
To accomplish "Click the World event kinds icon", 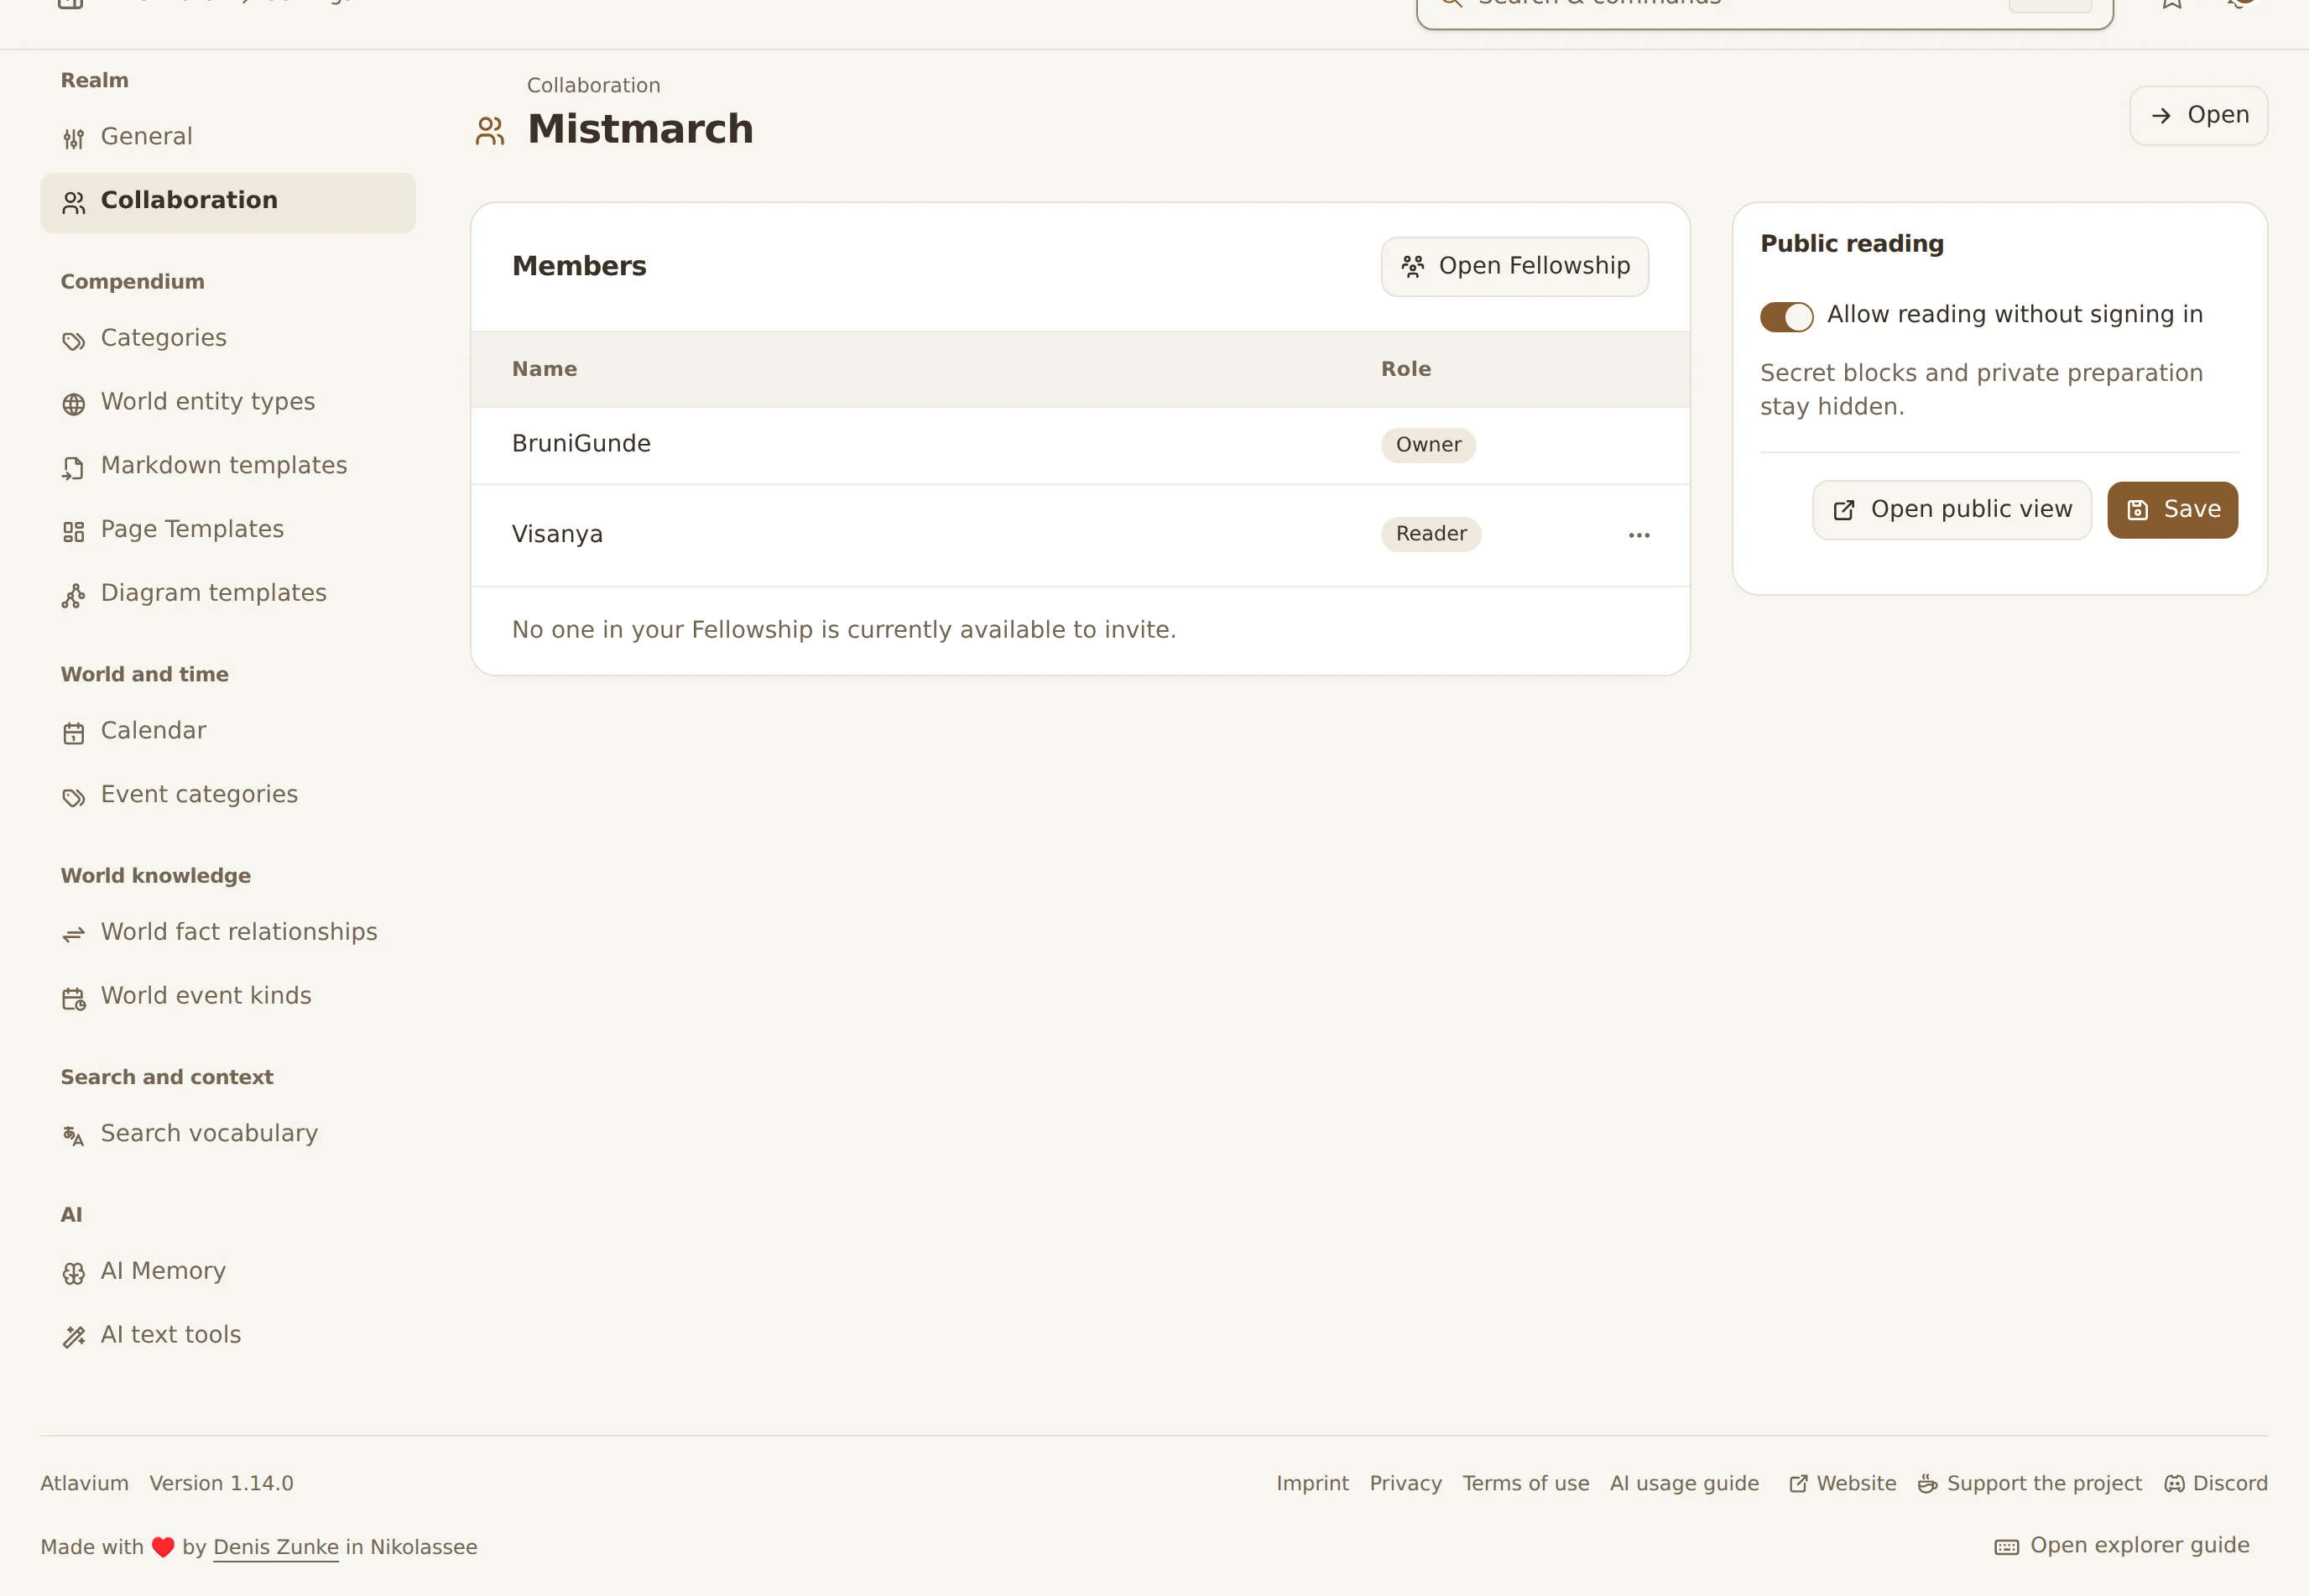I will pos(73,998).
